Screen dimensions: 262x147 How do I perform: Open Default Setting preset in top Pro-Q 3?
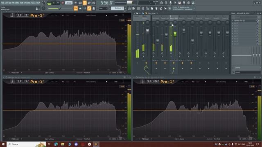click(91, 16)
